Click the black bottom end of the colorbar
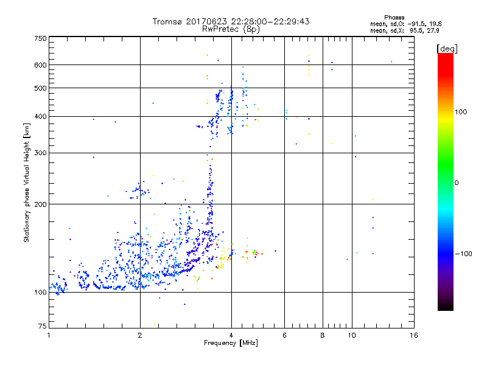487x365 pixels. (446, 306)
